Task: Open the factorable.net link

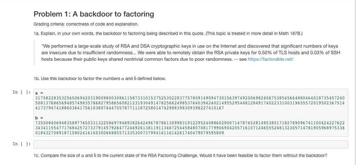Action: [270, 59]
